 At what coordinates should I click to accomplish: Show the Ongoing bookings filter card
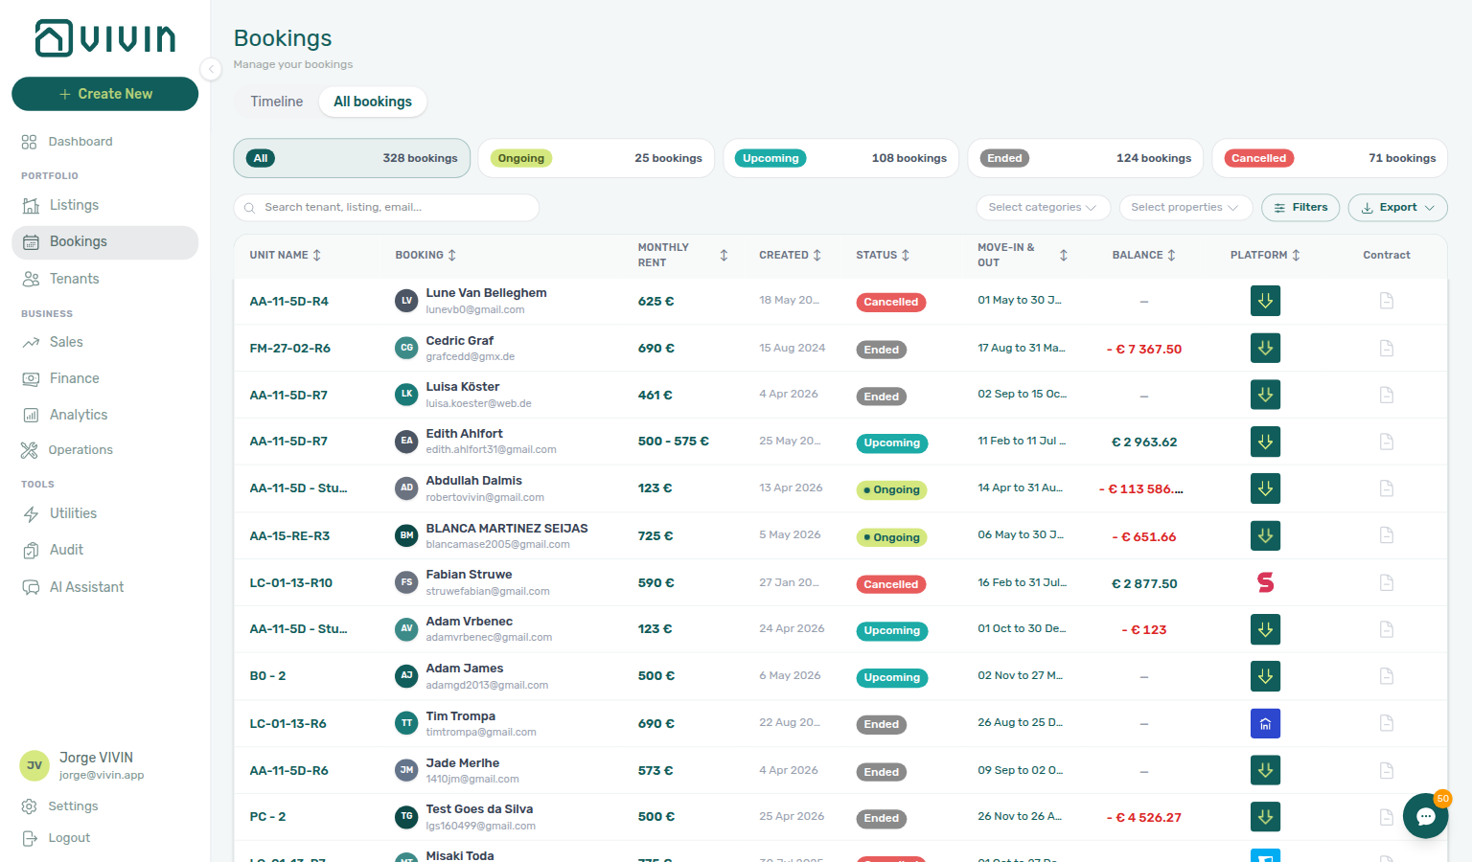click(x=596, y=158)
